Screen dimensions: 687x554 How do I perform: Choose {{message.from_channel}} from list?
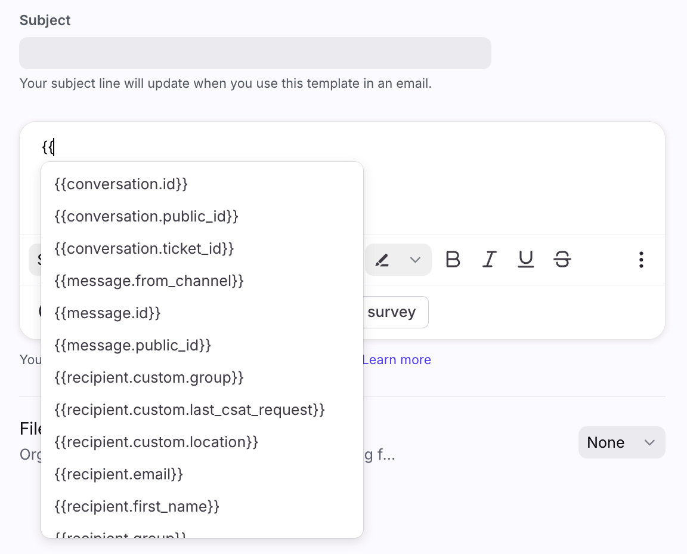pyautogui.click(x=148, y=281)
